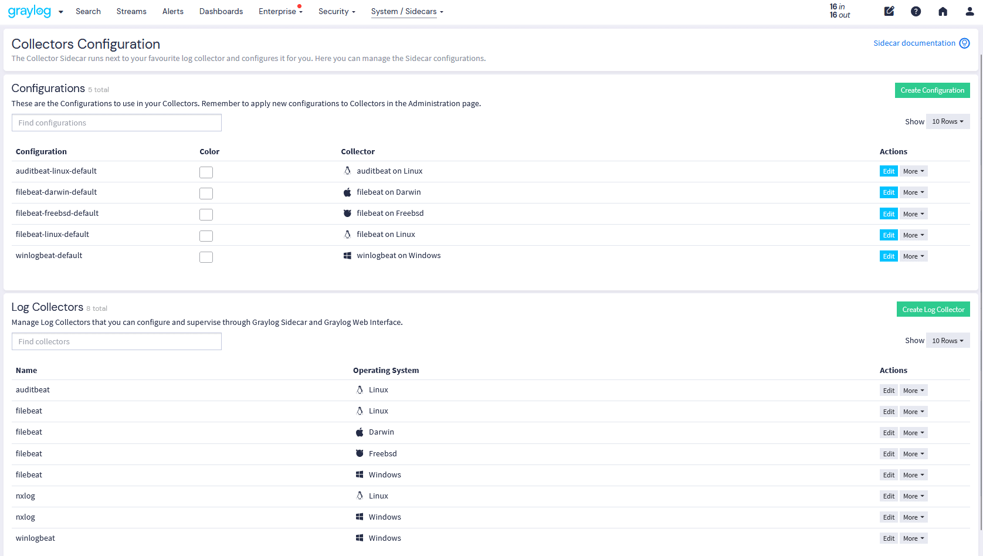Click the Windows icon beside winlogbeat on Windows

pos(347,255)
